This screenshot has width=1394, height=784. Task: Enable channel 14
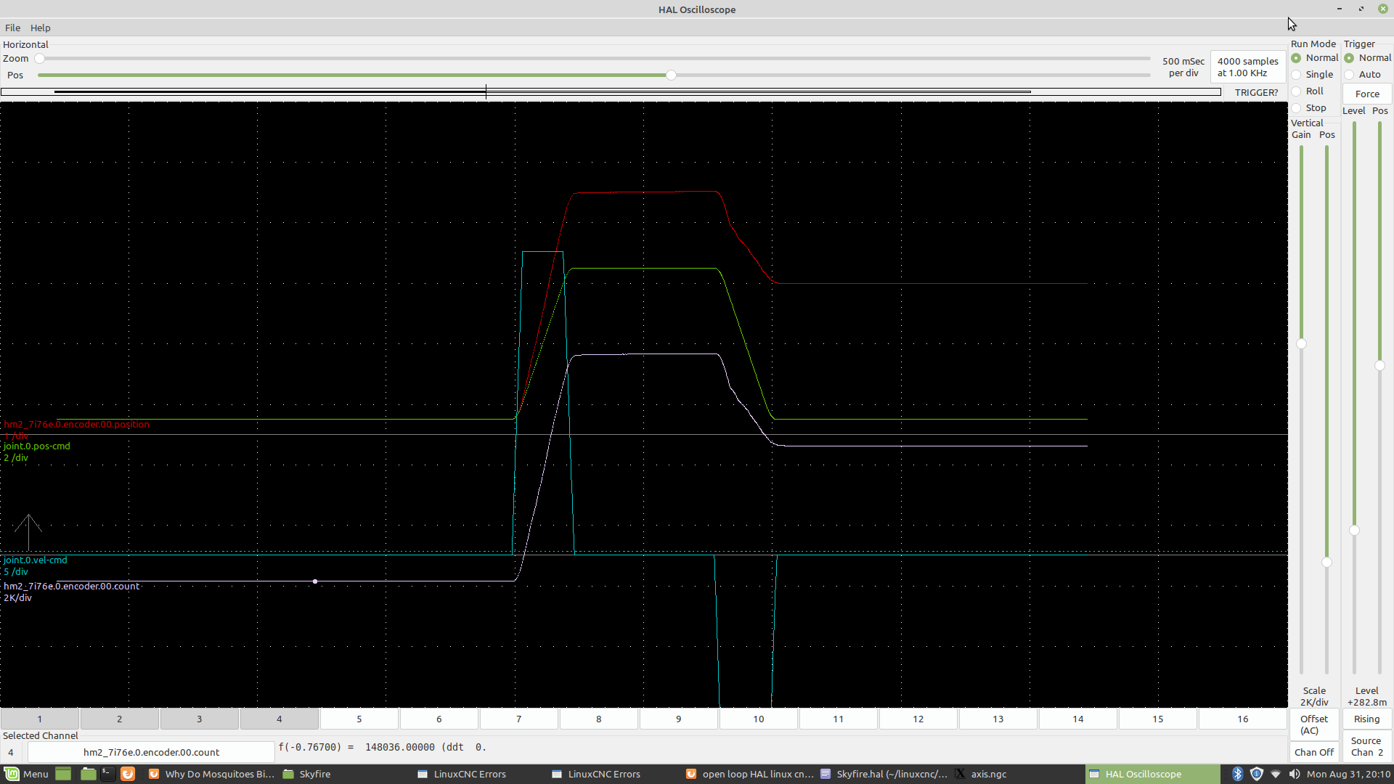click(x=1078, y=719)
